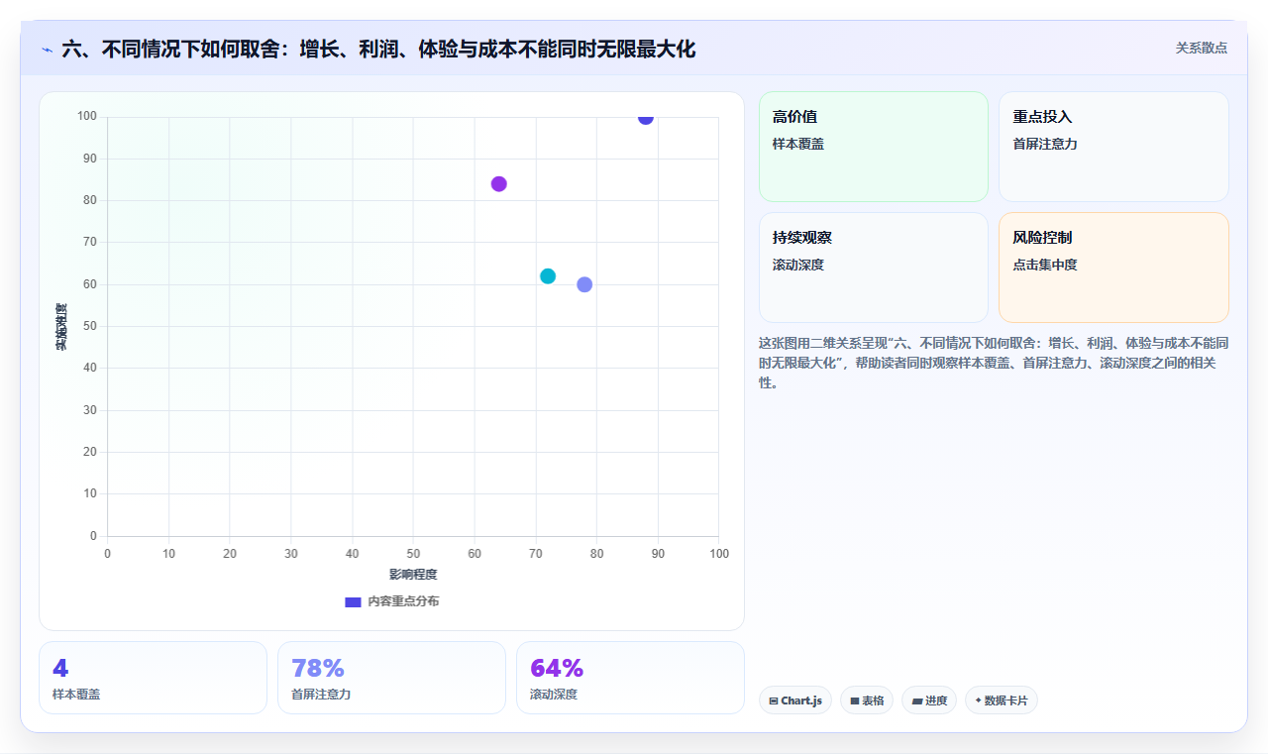The width and height of the screenshot is (1268, 754).
Task: Click the 持续观察 heading text
Action: click(802, 238)
